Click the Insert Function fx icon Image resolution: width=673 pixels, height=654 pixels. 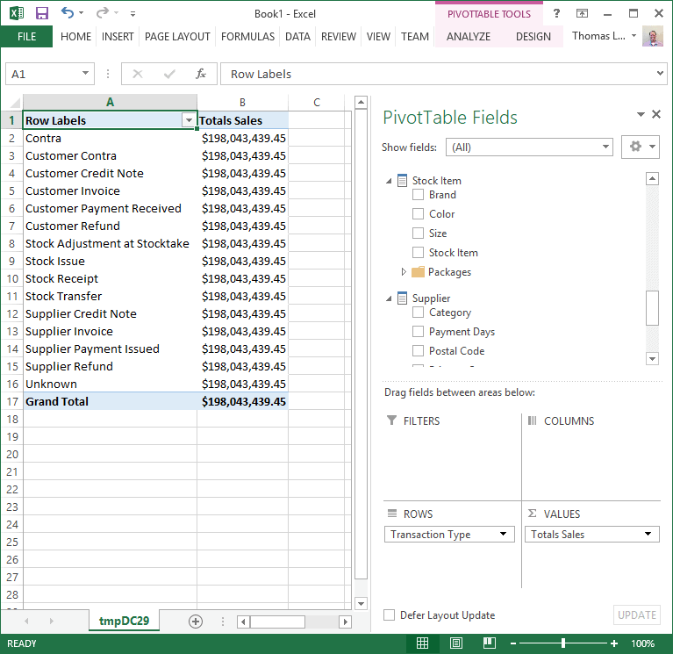[x=201, y=75]
